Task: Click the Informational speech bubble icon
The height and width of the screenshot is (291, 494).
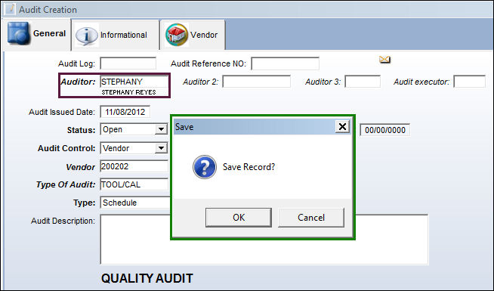Action: [87, 36]
